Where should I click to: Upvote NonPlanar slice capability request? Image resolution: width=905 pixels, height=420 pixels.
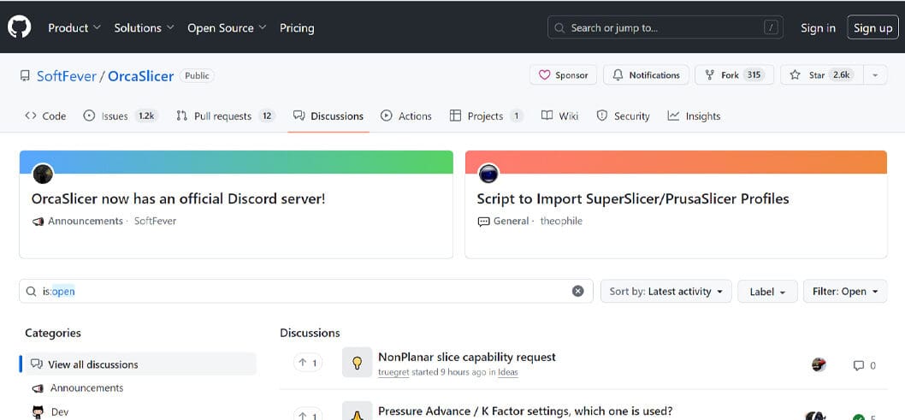(x=308, y=363)
